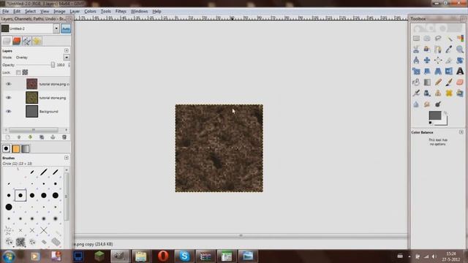Delete the selected layer
Screen dimensions: 468x263
click(64, 137)
